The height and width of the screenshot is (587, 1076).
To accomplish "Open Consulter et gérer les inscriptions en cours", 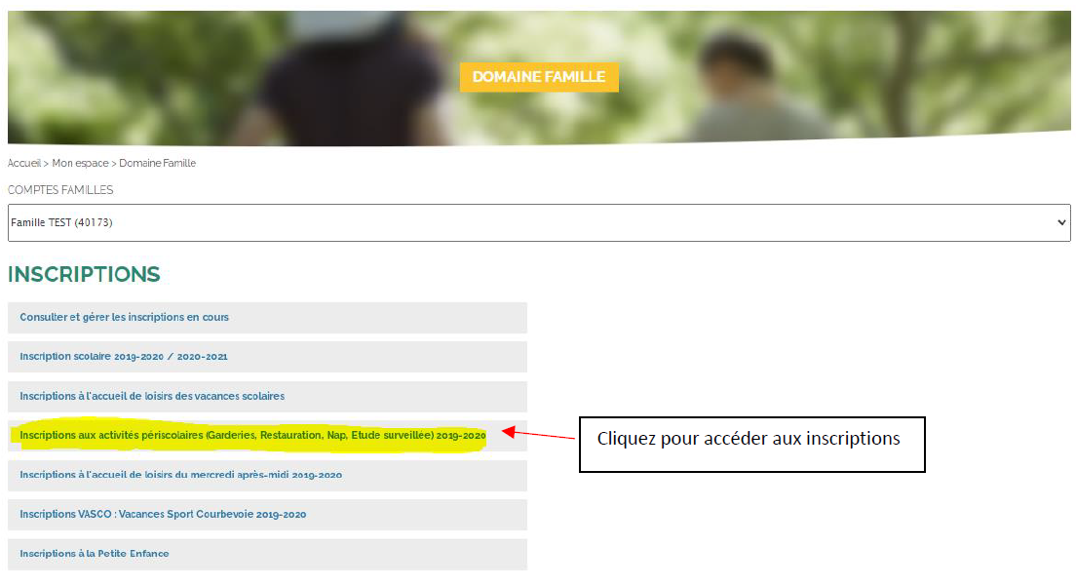I will (x=267, y=318).
